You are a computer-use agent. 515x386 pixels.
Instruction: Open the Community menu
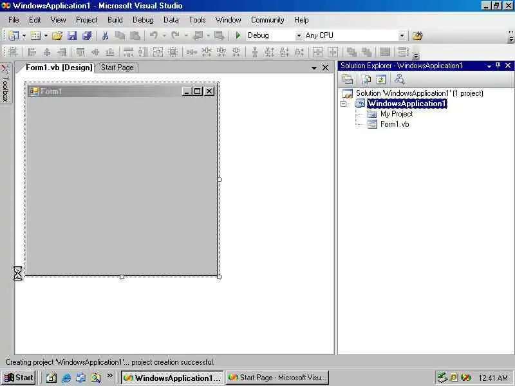pyautogui.click(x=268, y=20)
